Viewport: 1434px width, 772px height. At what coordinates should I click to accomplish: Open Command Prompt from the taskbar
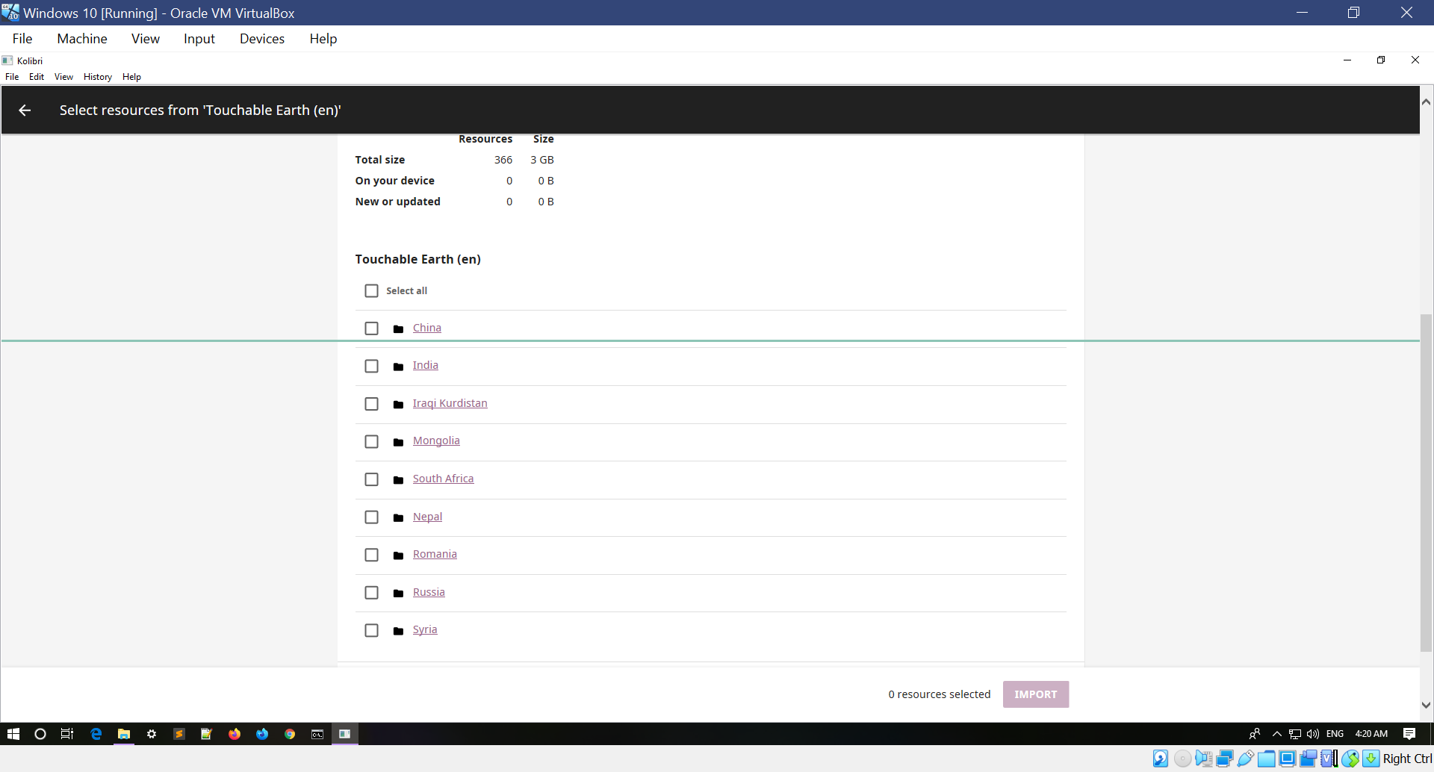(x=317, y=734)
